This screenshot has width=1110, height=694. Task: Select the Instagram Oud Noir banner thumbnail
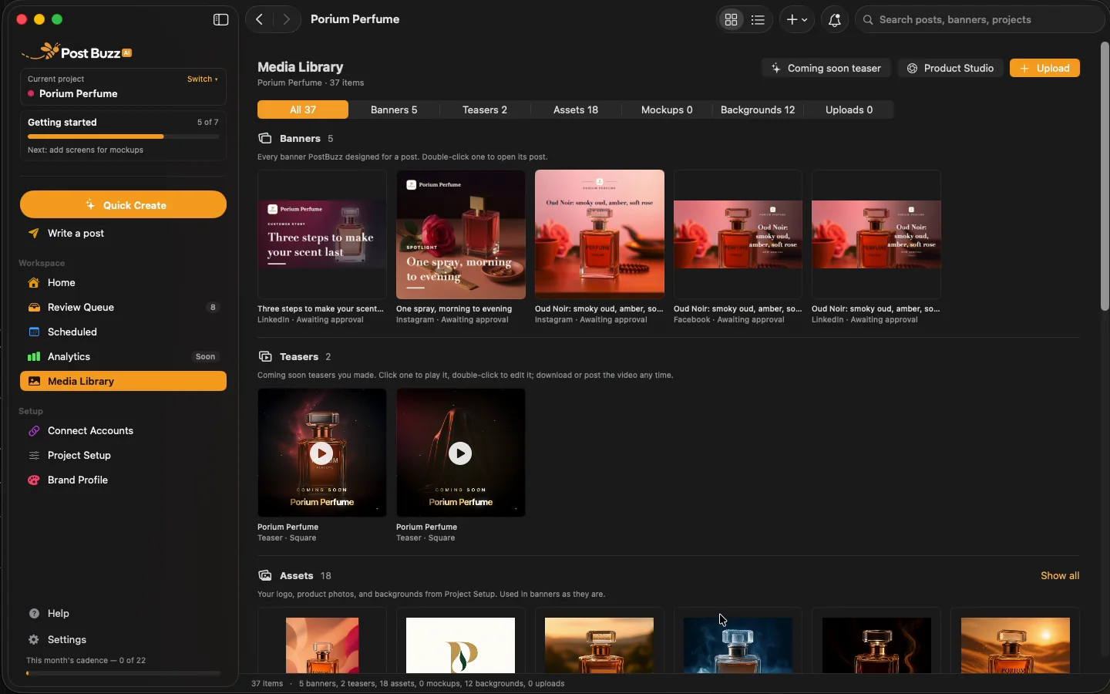tap(600, 234)
